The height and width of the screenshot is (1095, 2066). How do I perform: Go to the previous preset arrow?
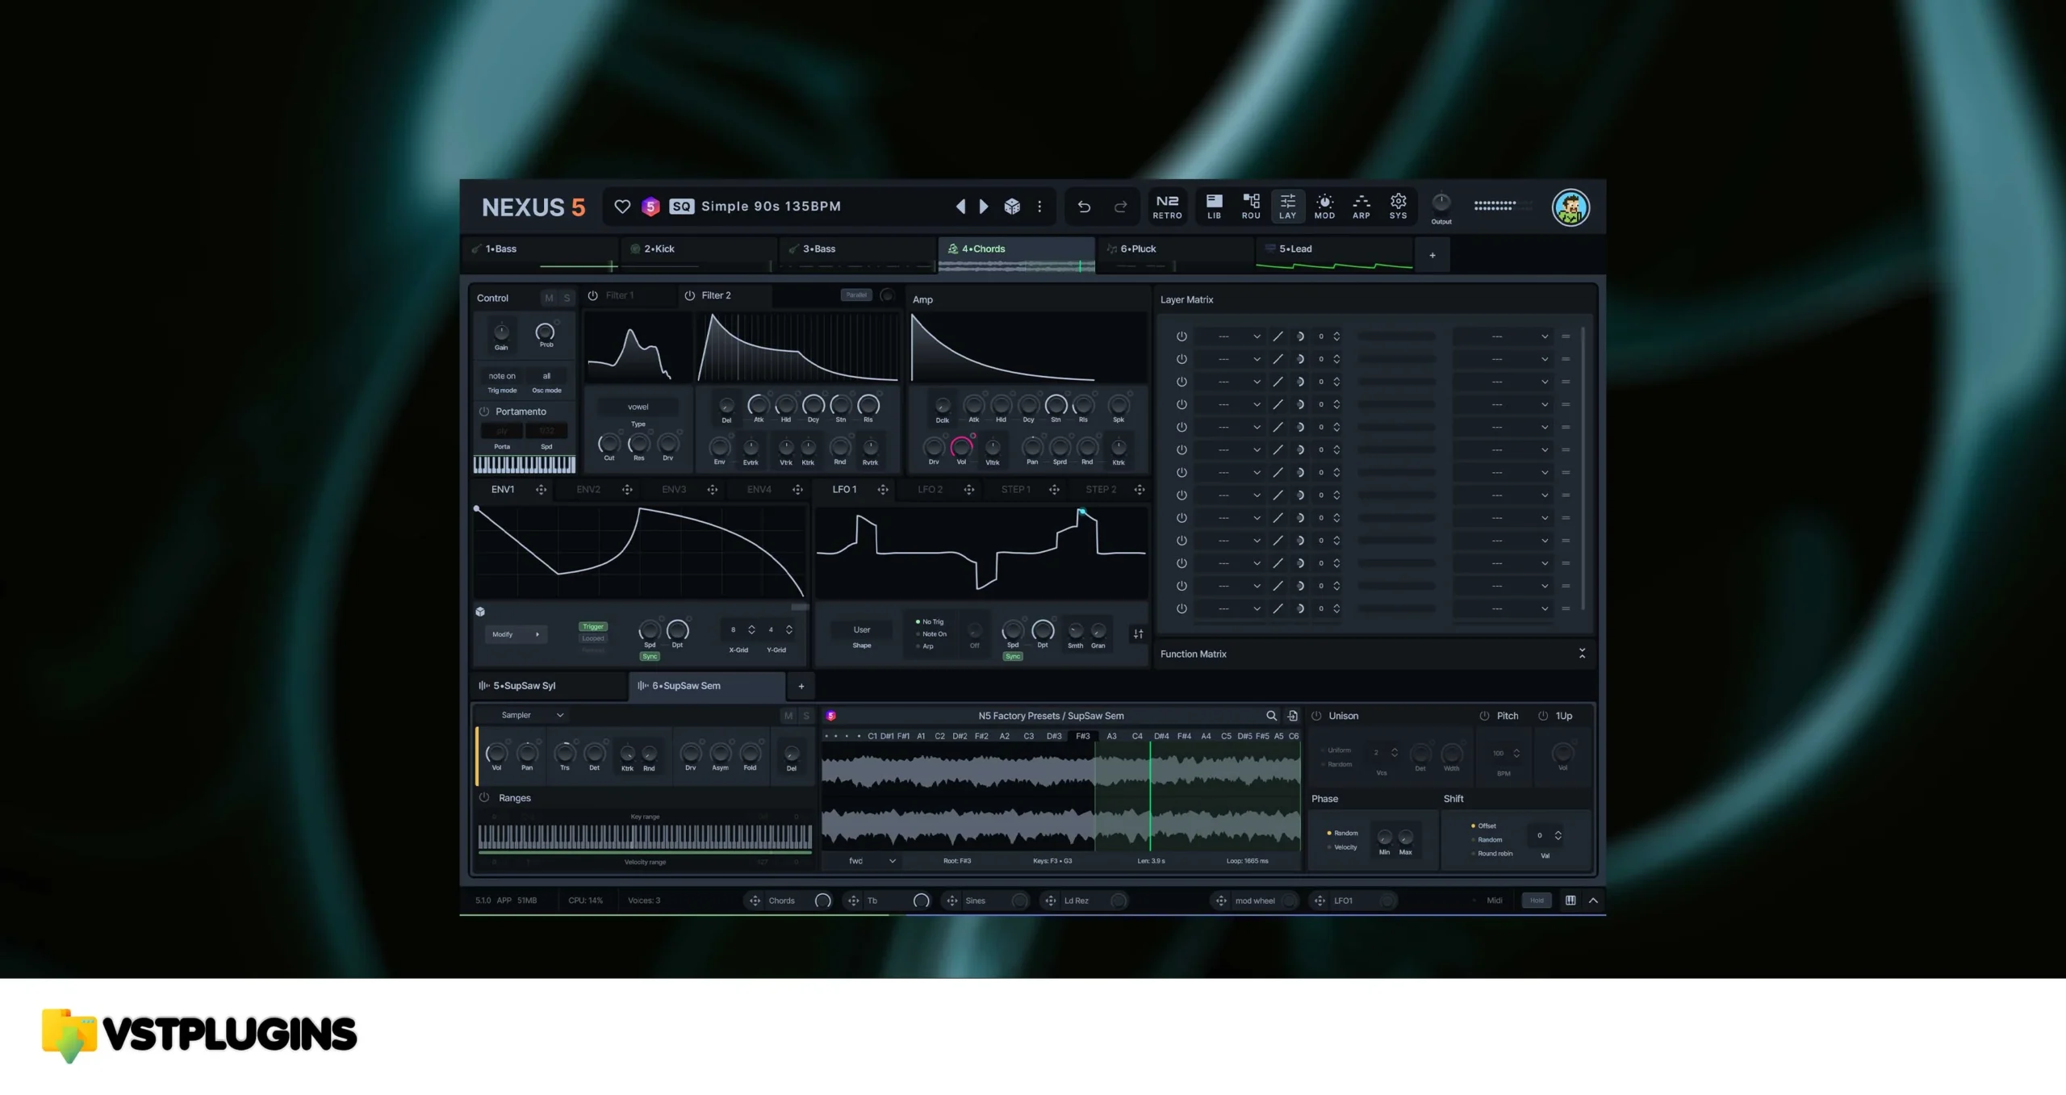960,207
